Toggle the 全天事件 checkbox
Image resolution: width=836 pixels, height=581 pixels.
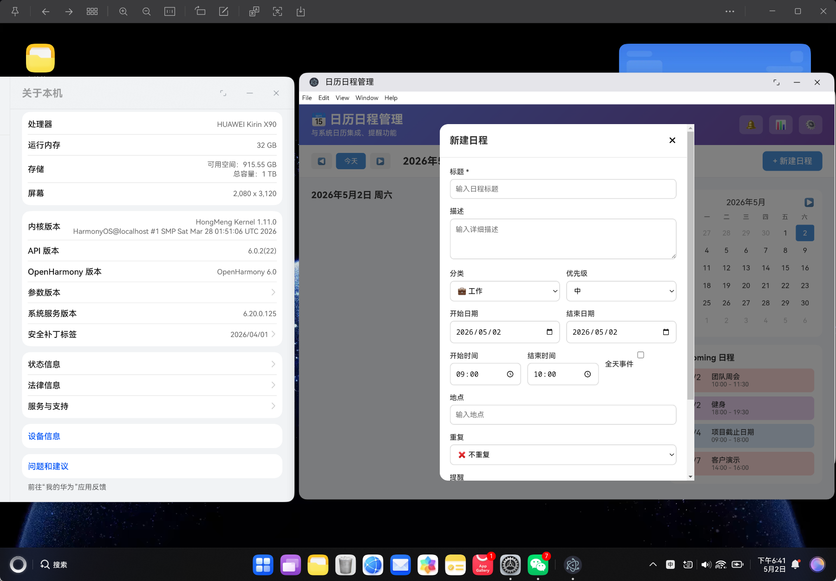(640, 355)
